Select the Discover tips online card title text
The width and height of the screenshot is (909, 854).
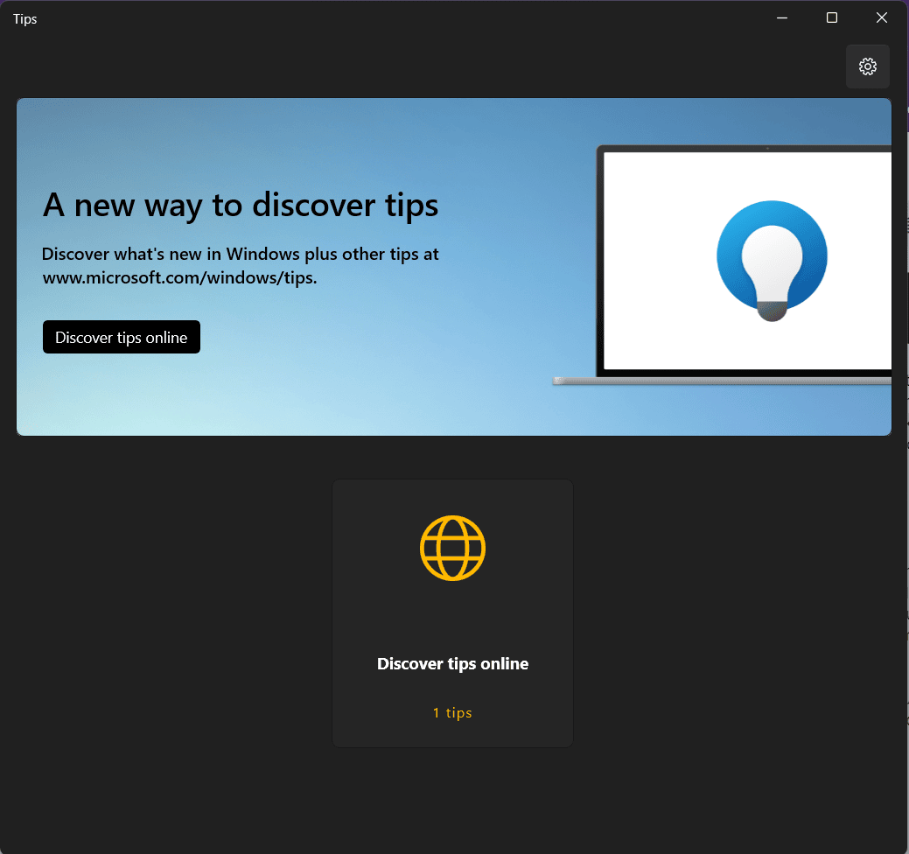[452, 663]
